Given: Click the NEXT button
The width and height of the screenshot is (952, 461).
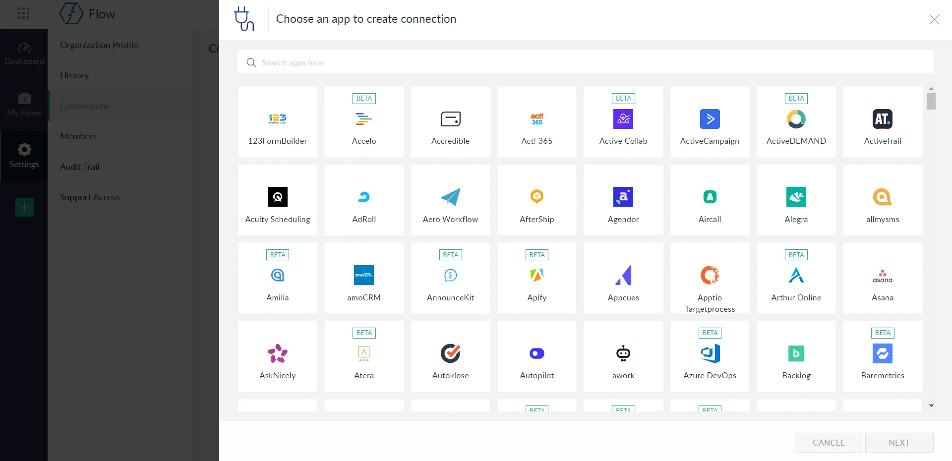Looking at the screenshot, I should [x=899, y=443].
